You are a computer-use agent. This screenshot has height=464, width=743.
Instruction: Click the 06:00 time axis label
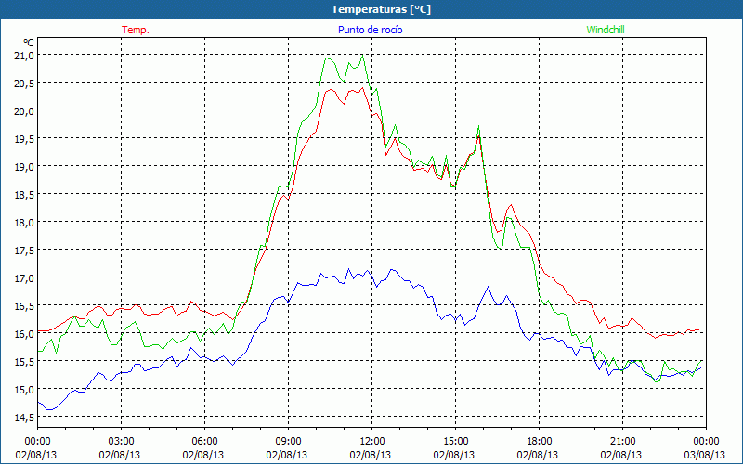(x=204, y=442)
